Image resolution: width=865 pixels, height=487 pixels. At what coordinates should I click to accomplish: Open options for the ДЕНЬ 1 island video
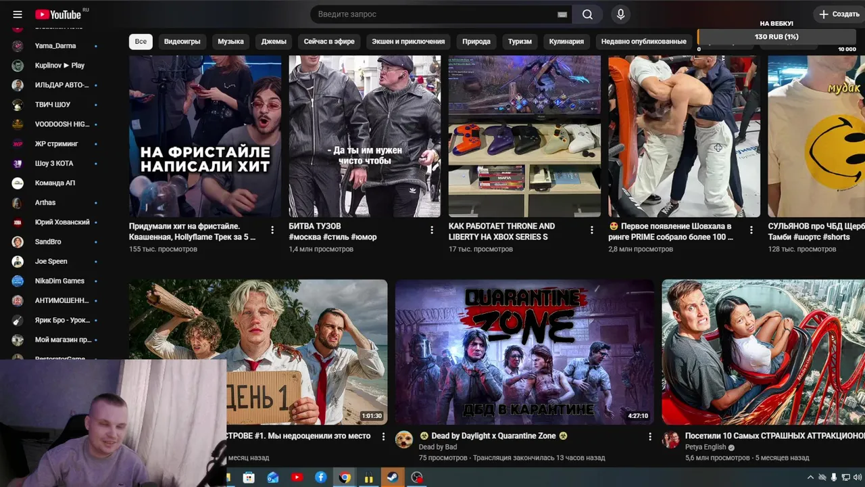pyautogui.click(x=383, y=437)
